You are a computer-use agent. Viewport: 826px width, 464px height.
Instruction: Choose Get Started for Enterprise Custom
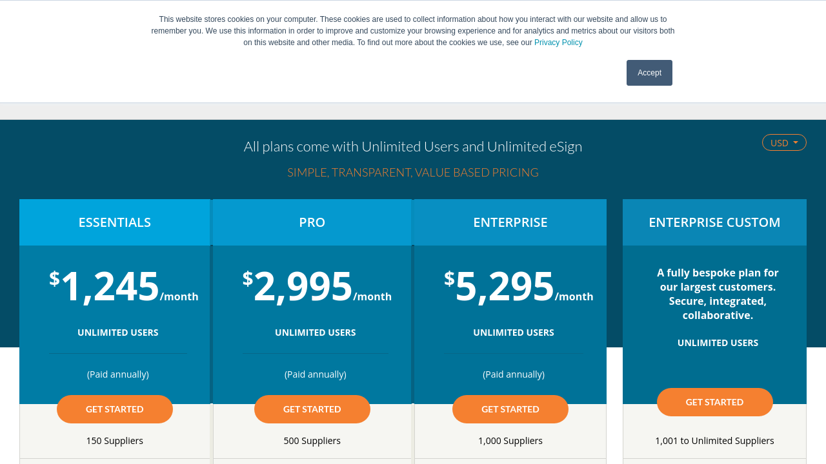coord(714,402)
